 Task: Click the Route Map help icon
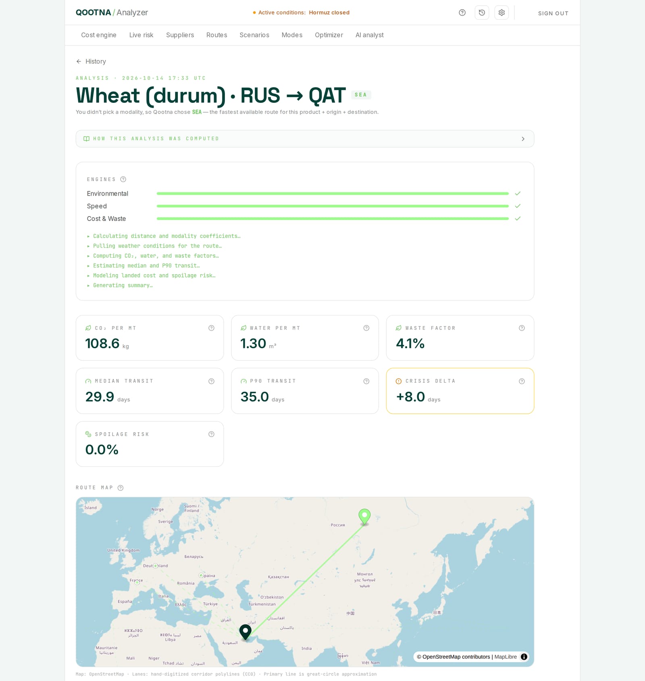[121, 488]
